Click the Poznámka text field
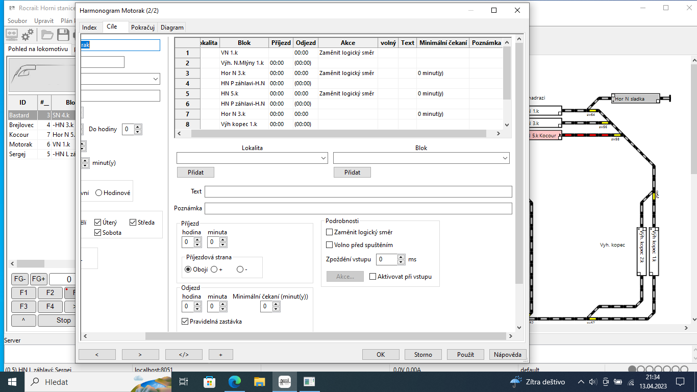The height and width of the screenshot is (392, 697). click(x=358, y=208)
